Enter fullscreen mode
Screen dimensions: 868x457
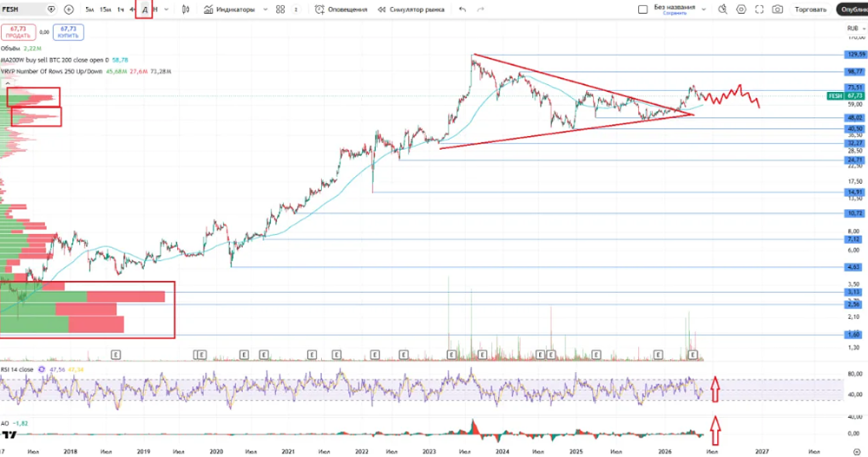(x=759, y=10)
